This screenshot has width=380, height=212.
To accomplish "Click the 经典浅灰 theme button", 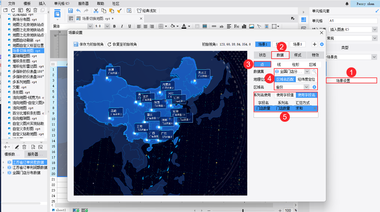I will pyautogui.click(x=146, y=11).
